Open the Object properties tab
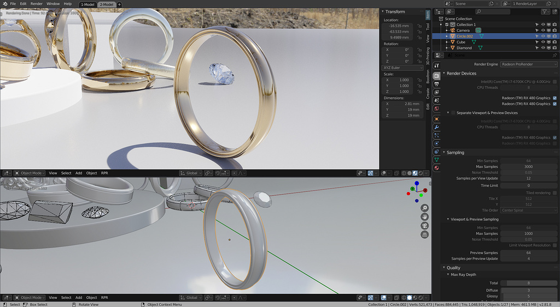The image size is (560, 307). click(436, 119)
